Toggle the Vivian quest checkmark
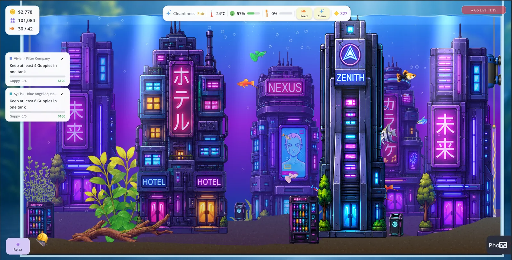The image size is (512, 260). click(x=62, y=59)
